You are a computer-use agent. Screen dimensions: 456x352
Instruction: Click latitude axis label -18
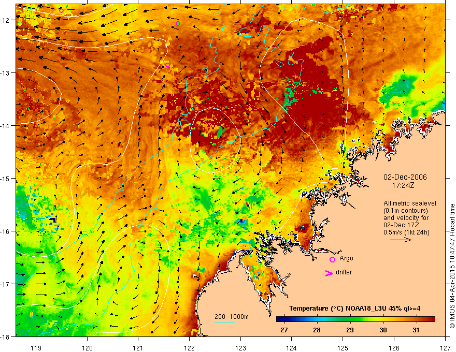pos(6,336)
